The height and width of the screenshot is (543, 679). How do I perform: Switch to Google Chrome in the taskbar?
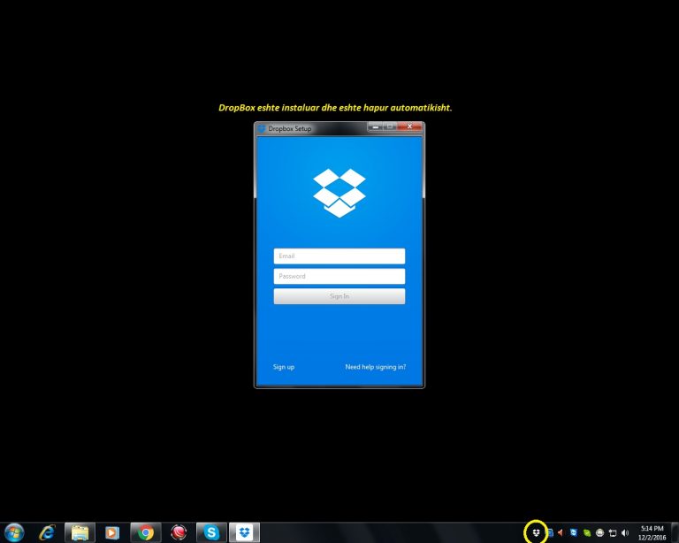[146, 532]
